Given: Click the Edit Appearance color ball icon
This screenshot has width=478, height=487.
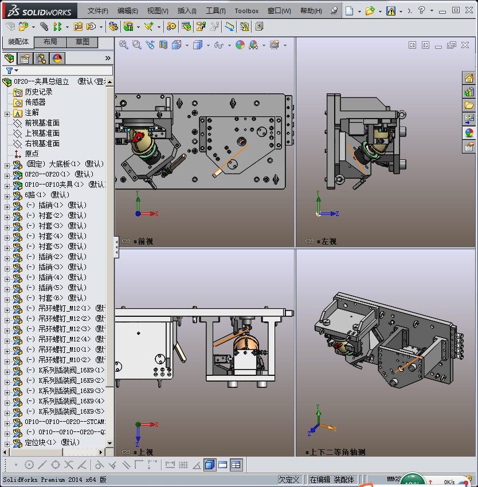Looking at the screenshot, I should 240,45.
